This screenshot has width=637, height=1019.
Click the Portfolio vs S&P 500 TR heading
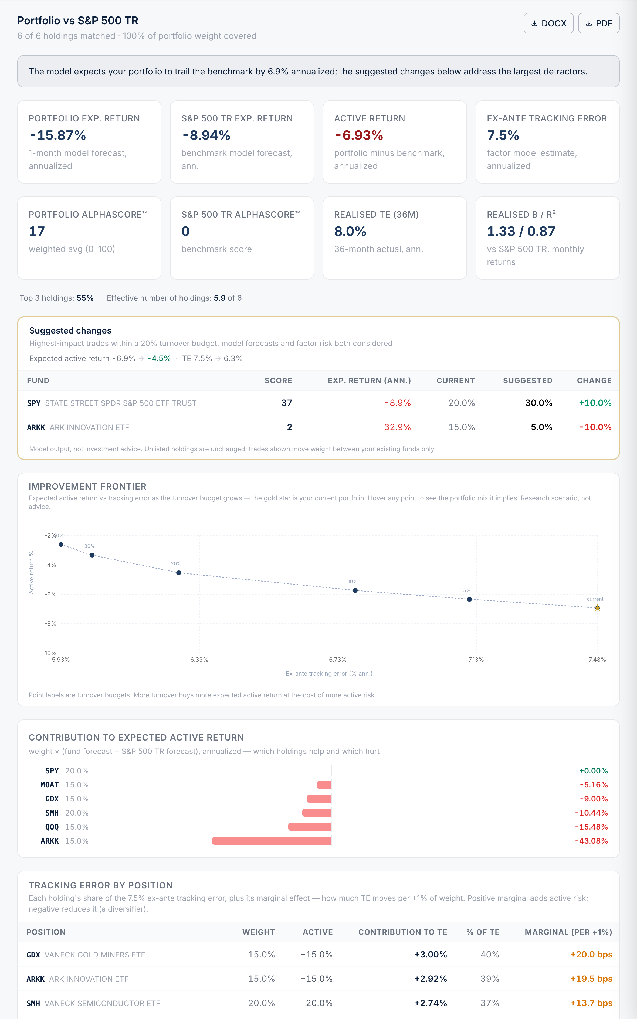(78, 21)
